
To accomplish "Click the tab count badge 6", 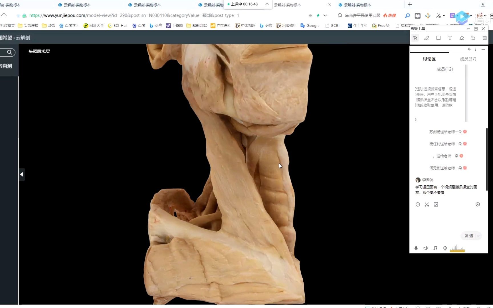I will [x=483, y=4].
